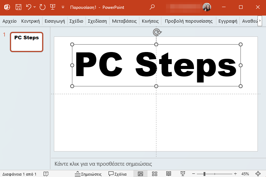The width and height of the screenshot is (266, 177).
Task: Start the slideshow from status bar
Action: [183, 174]
